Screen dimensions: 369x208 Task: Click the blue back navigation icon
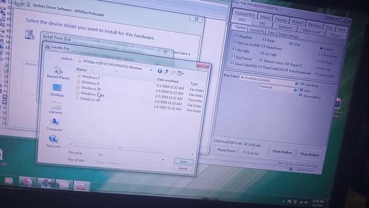pyautogui.click(x=160, y=71)
